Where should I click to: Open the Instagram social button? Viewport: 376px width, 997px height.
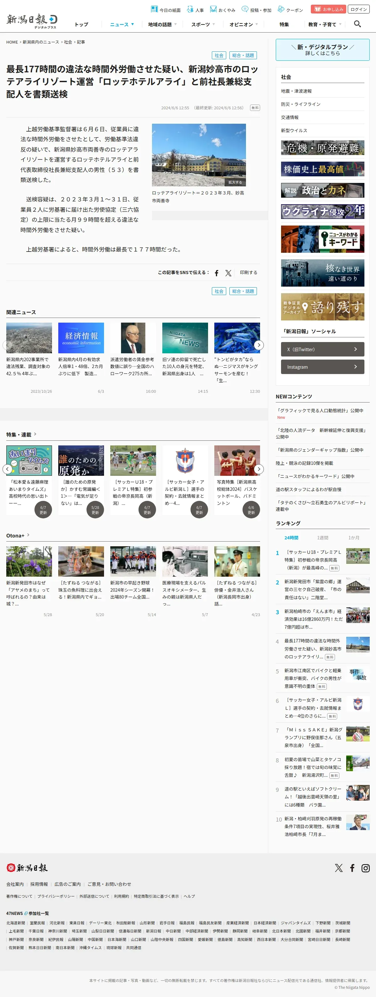tap(322, 366)
